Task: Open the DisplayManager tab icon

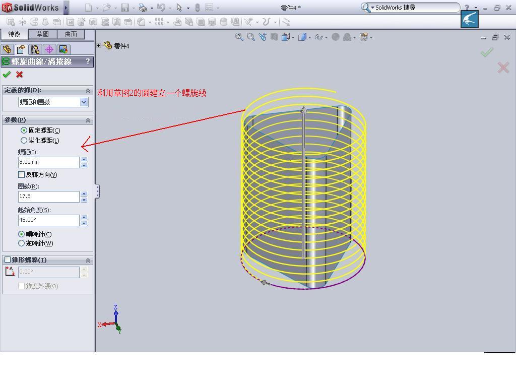Action: [63, 50]
